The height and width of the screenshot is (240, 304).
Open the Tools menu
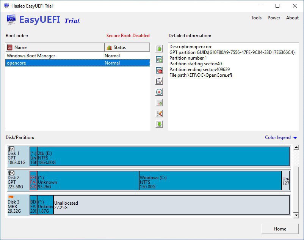[256, 18]
